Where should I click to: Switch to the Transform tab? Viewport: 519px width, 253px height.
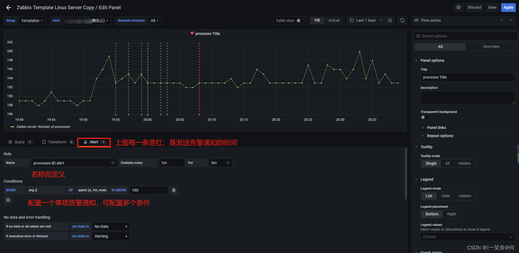(x=58, y=142)
